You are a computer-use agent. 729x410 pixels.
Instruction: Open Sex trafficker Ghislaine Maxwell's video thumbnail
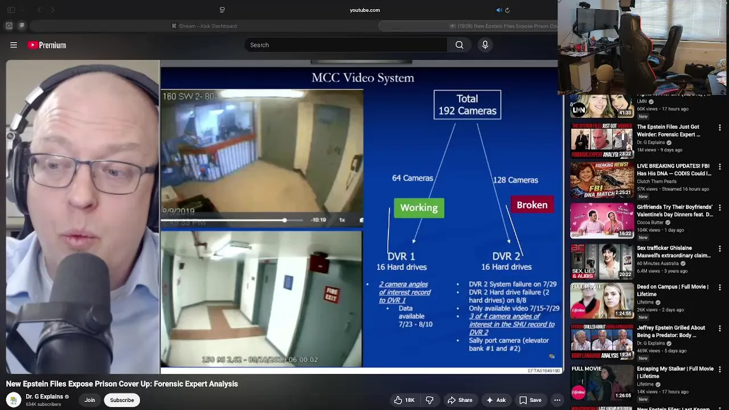click(x=601, y=262)
